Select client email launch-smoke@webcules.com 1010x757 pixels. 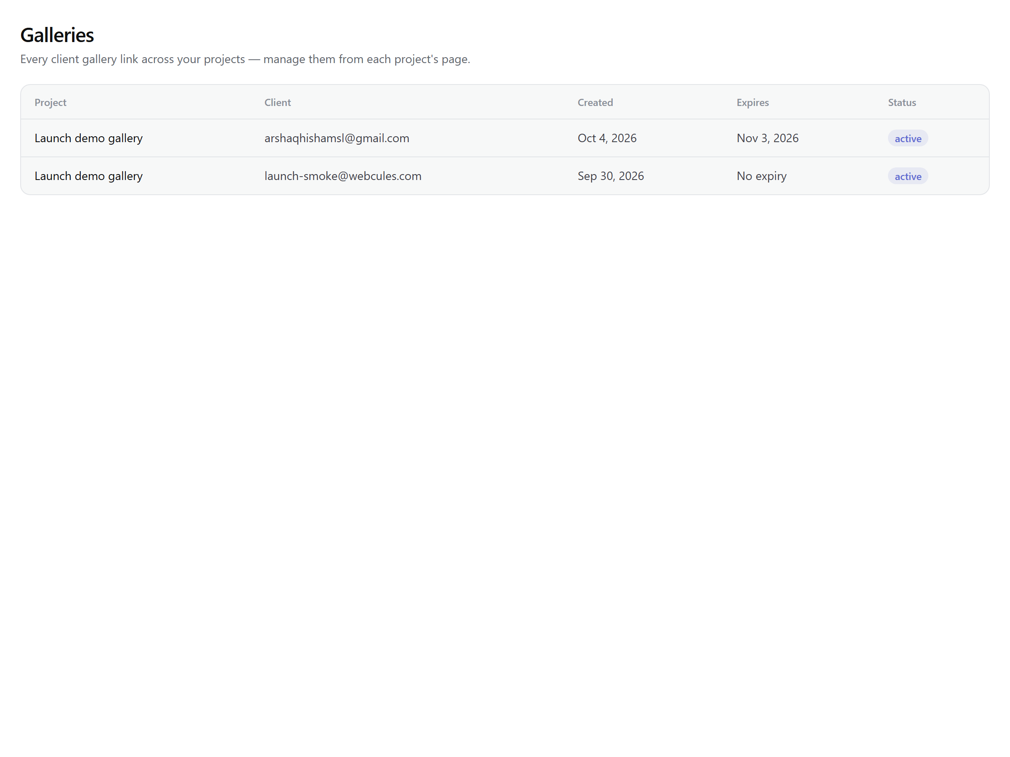click(343, 176)
